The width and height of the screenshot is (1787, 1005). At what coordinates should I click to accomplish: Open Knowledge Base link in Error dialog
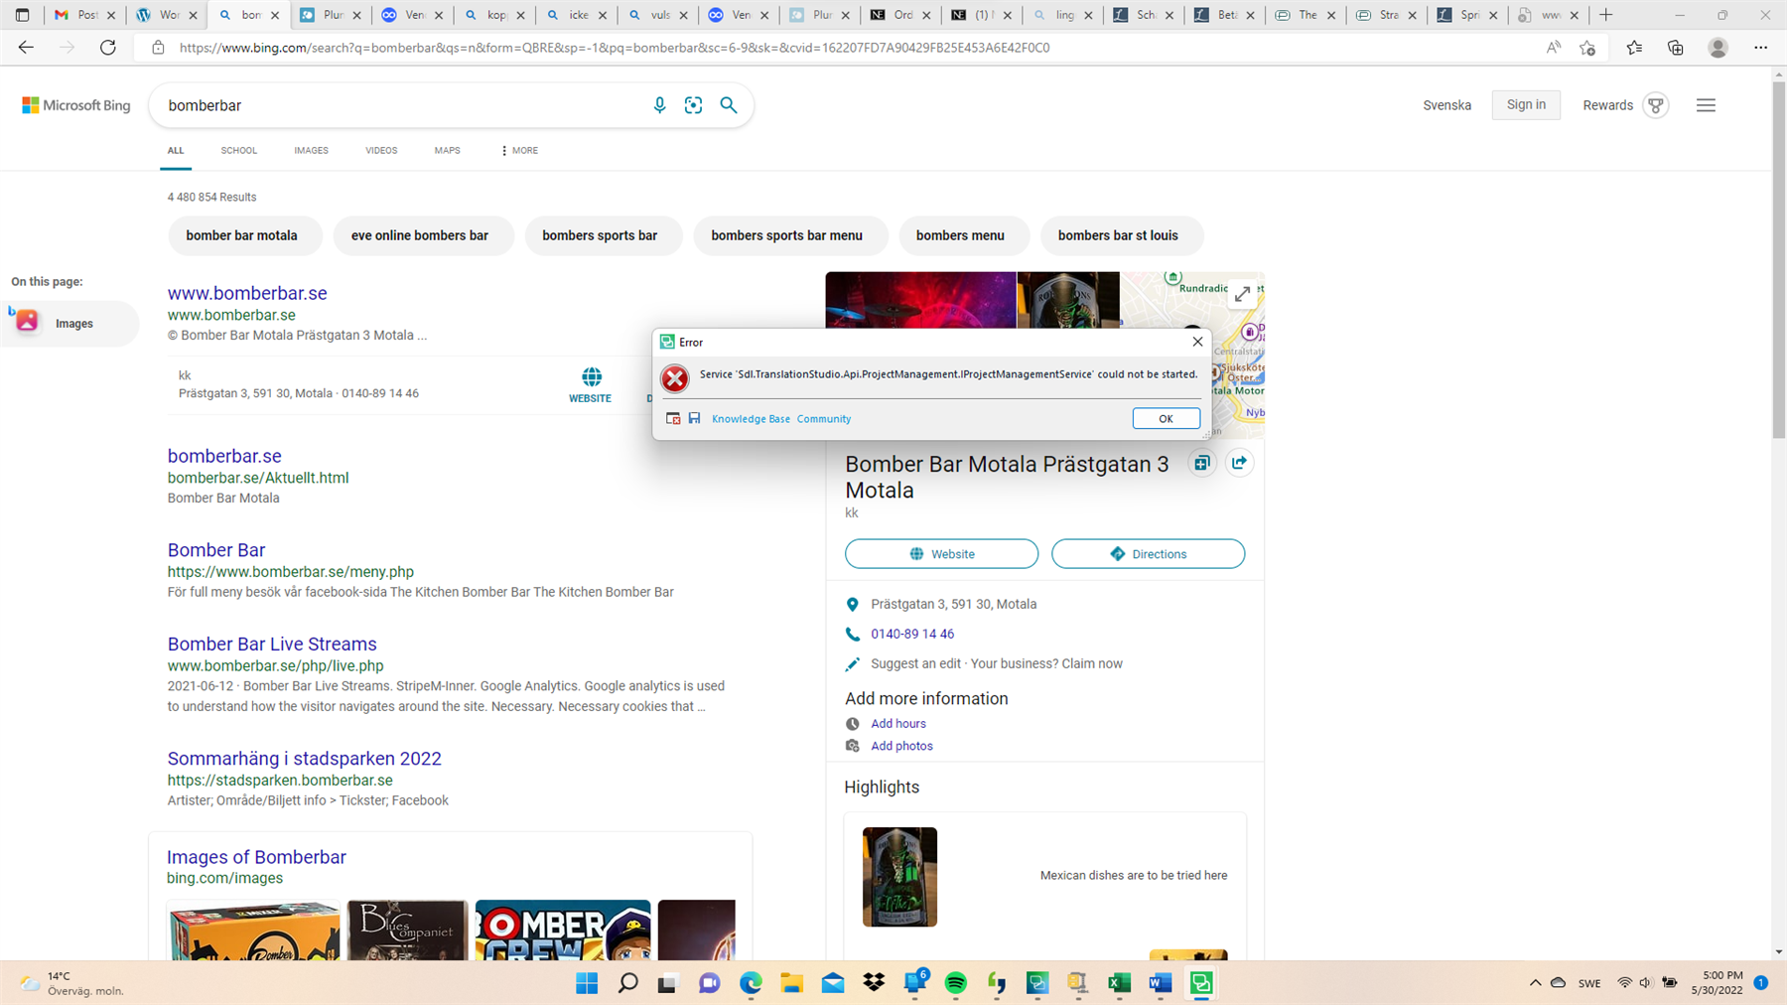point(751,419)
